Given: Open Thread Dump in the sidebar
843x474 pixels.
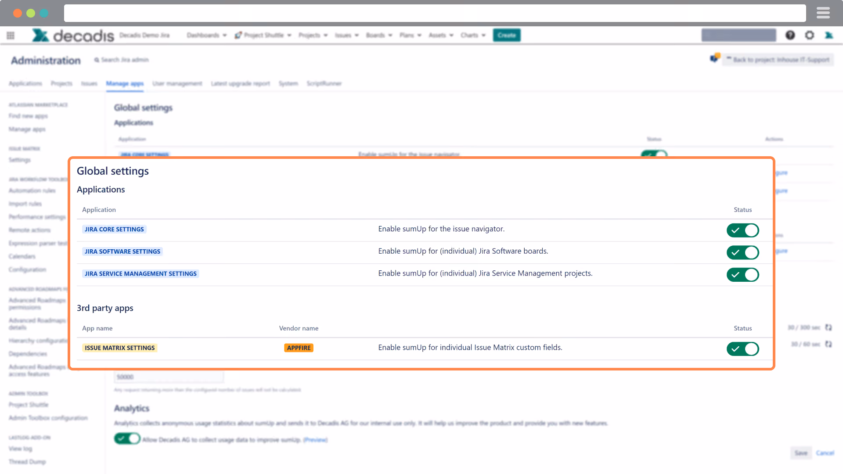Looking at the screenshot, I should pyautogui.click(x=27, y=462).
